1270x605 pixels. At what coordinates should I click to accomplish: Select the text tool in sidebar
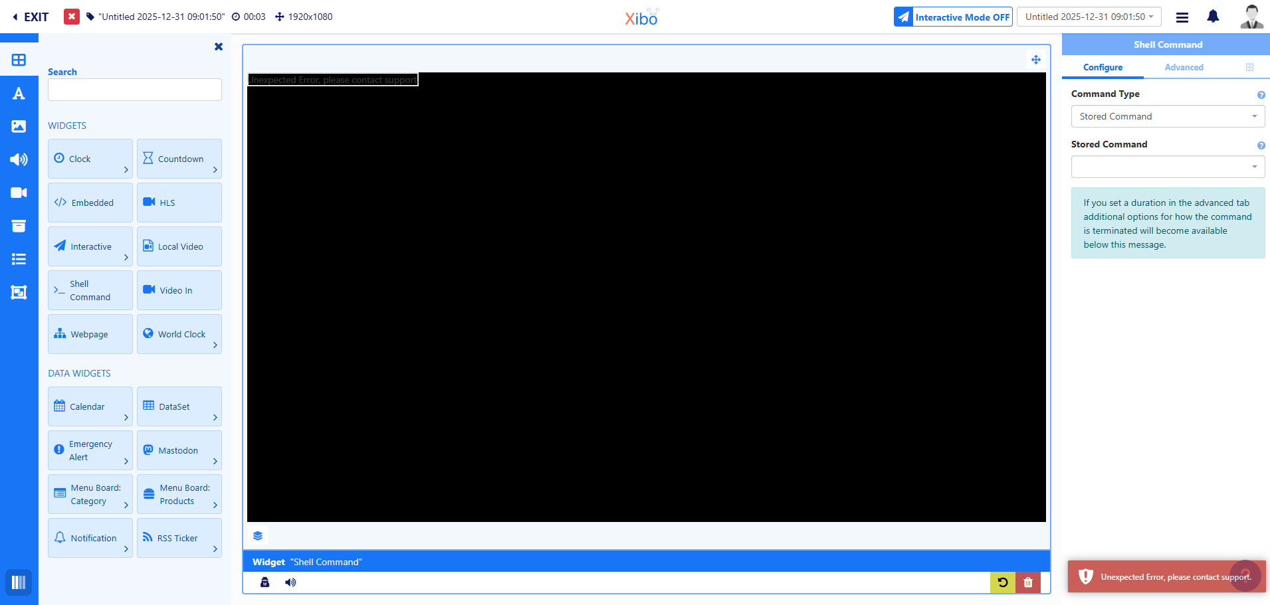tap(19, 94)
